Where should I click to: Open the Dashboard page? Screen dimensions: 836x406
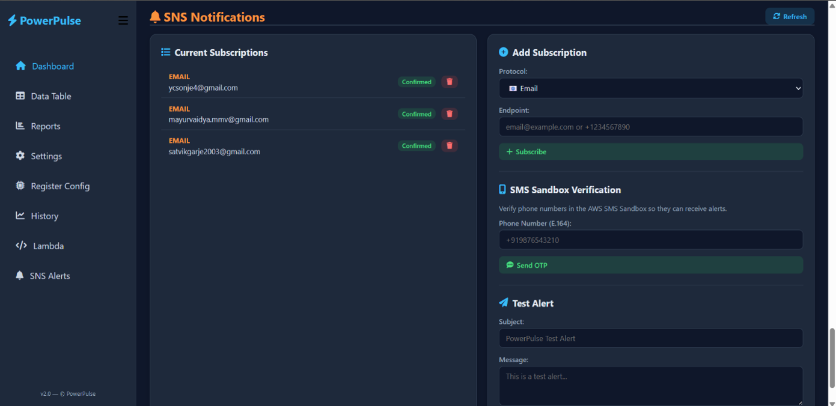(53, 66)
